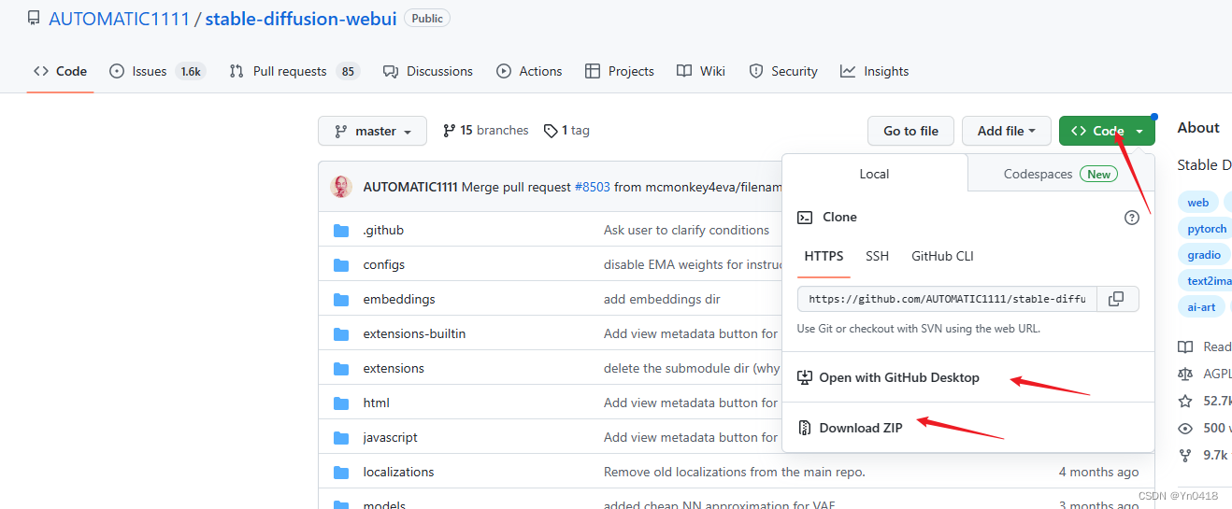Open the stable-diffusion-webui repository link
1232x509 pixels.
coord(301,19)
